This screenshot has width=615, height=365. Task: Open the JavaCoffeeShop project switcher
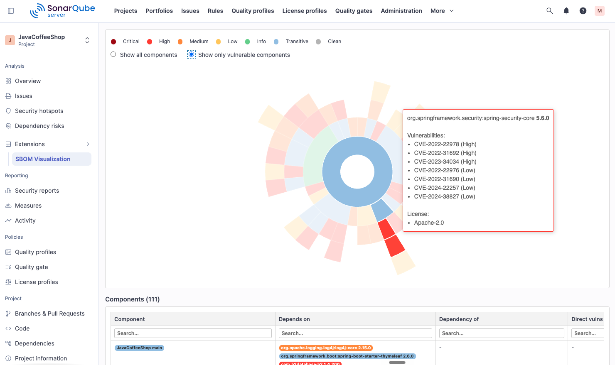pyautogui.click(x=48, y=40)
